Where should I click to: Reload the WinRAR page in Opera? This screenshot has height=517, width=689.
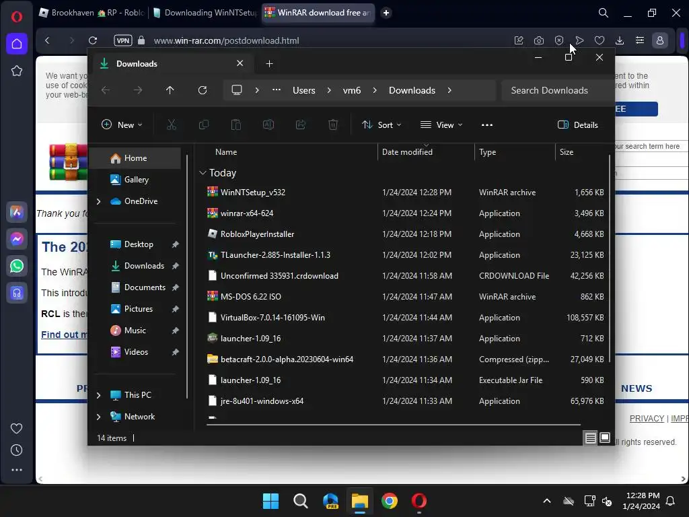pyautogui.click(x=93, y=40)
